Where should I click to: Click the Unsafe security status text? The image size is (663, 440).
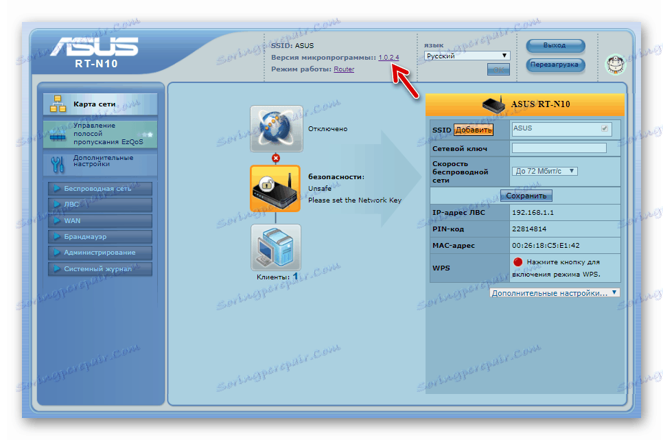coord(320,188)
